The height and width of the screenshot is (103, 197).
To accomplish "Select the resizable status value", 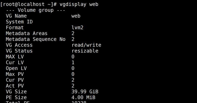I will pos(85,51).
